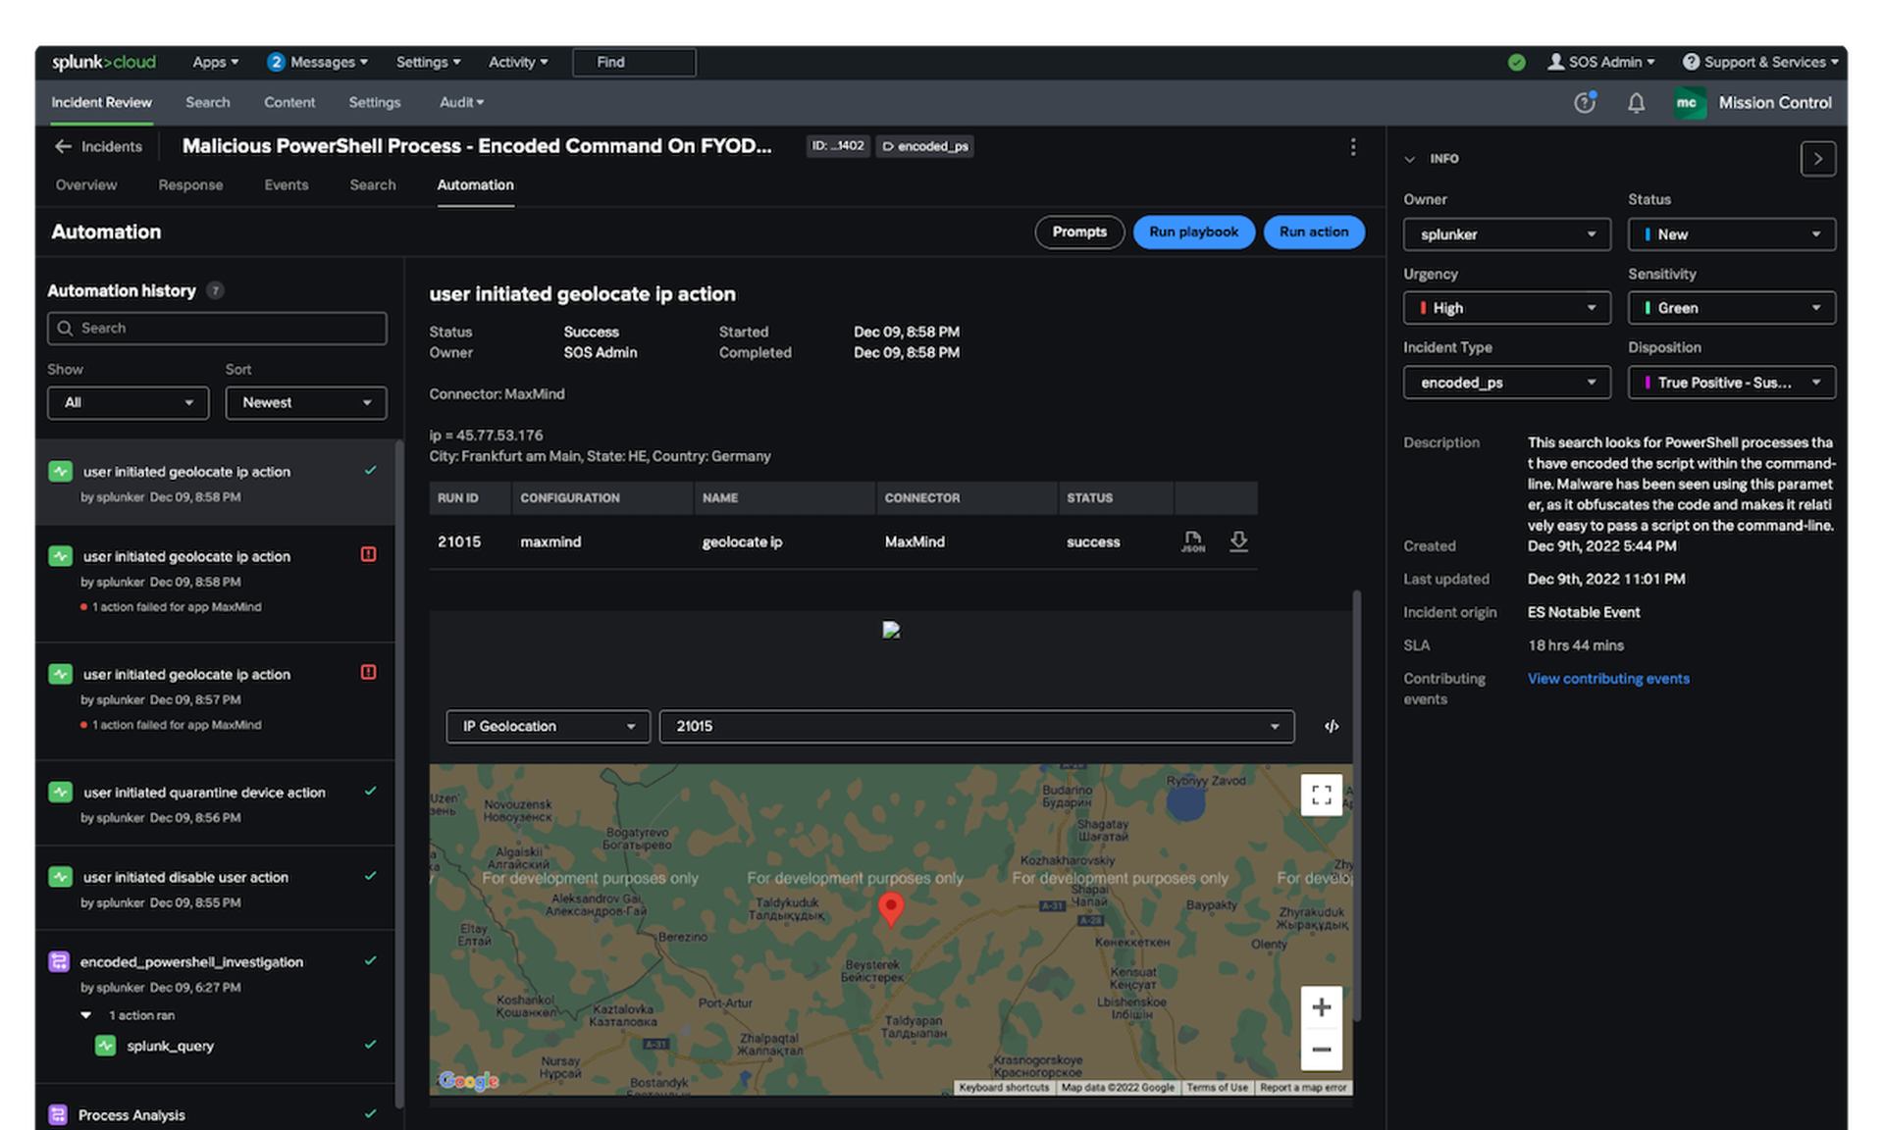Open View contributing events link
Screen dimensions: 1884x1130
[1608, 679]
